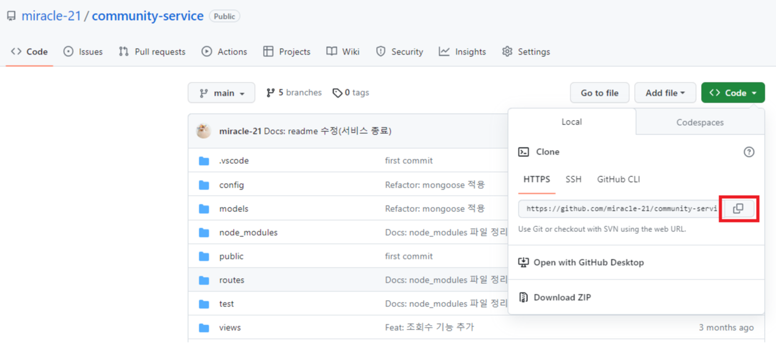This screenshot has height=362, width=776.
Task: Open the 'first commit' message for public
Action: (409, 256)
